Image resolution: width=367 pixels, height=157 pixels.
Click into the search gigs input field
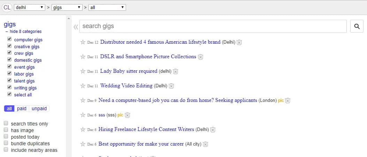(213, 26)
